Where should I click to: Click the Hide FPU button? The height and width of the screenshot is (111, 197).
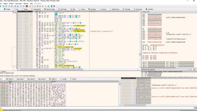[146, 12]
